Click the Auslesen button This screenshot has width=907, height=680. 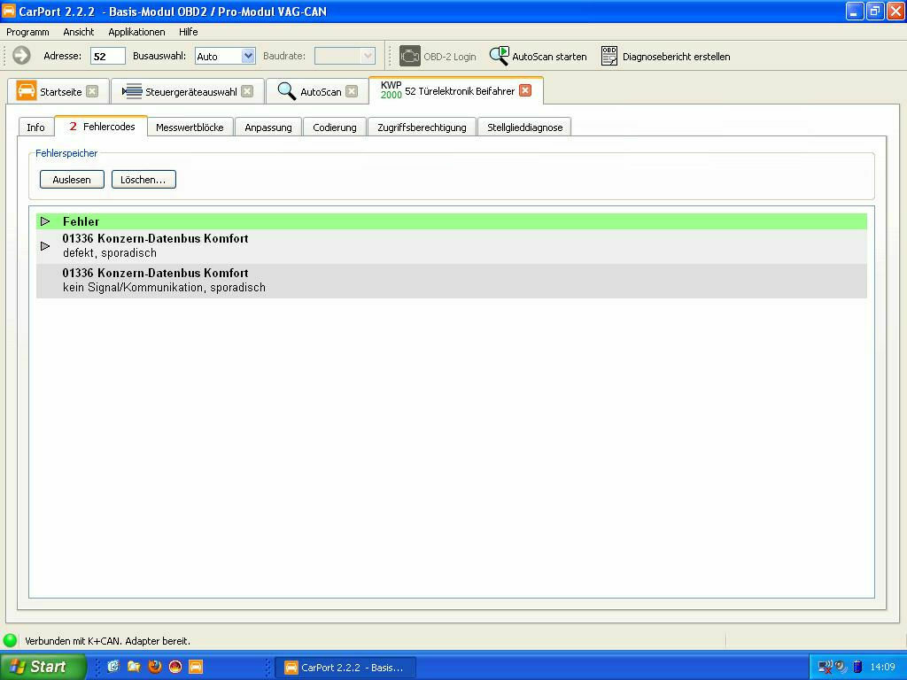[x=72, y=179]
